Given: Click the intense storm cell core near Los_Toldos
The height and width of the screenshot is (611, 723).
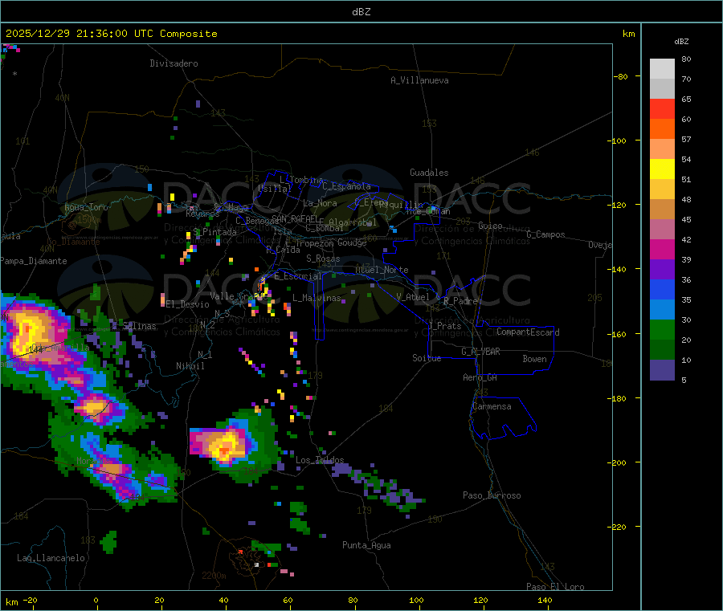Looking at the screenshot, I should point(225,448).
